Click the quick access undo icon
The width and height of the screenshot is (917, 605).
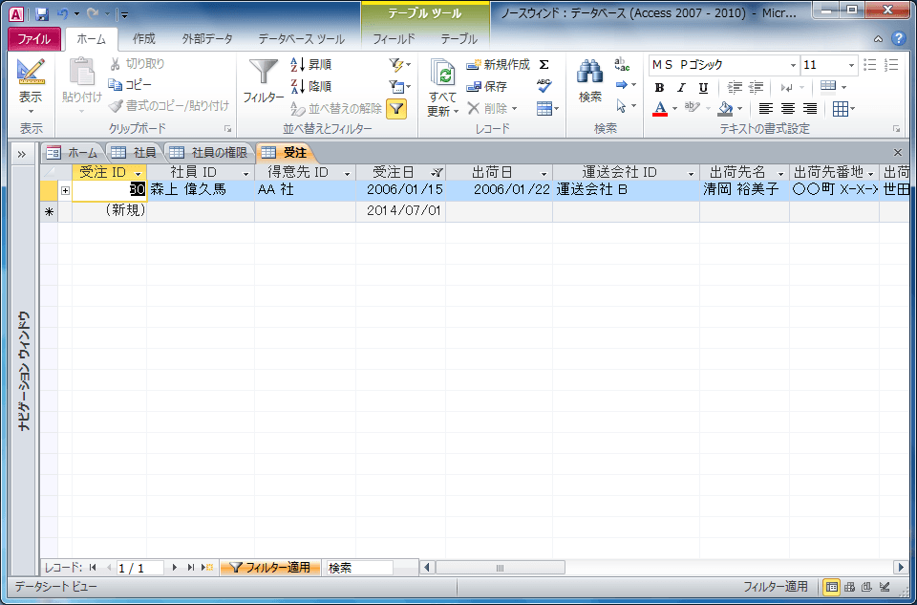63,14
